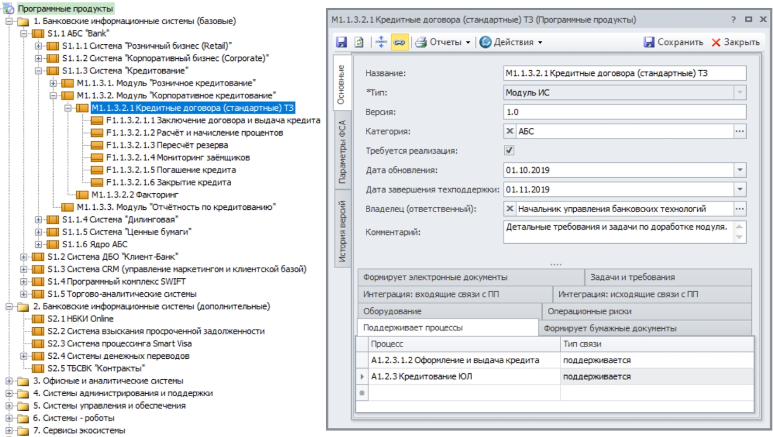The width and height of the screenshot is (773, 437).
Task: Click the help question mark icon
Action: pyautogui.click(x=733, y=20)
